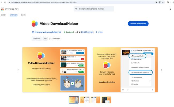Bookmark this page with the star icon

tap(163, 2)
